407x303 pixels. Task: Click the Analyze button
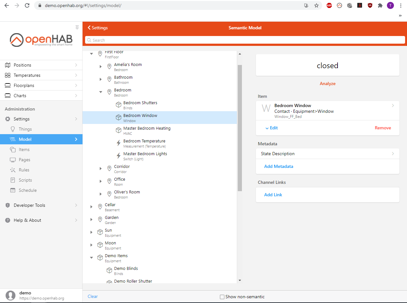coord(327,83)
